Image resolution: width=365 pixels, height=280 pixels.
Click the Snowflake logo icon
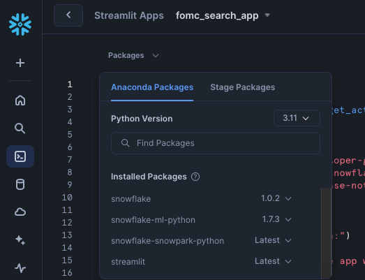pos(20,24)
